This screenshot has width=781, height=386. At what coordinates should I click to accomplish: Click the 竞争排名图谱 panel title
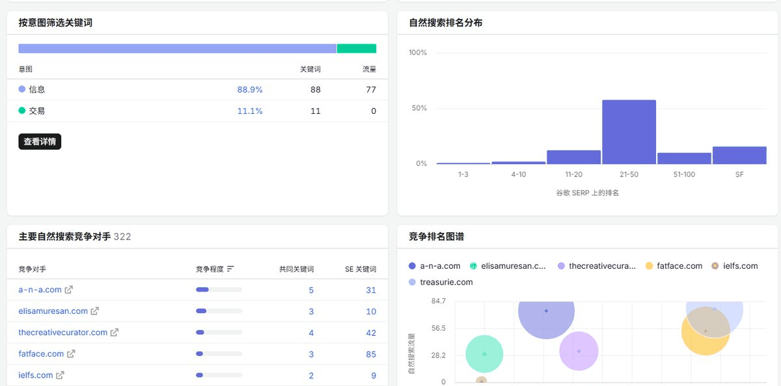point(436,236)
